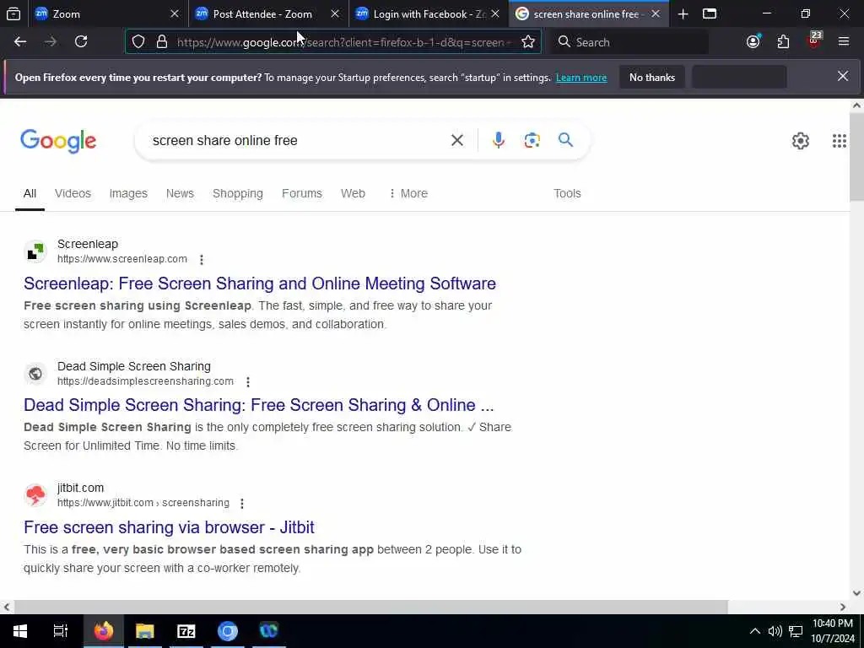864x648 pixels.
Task: Click the https://deadsimplescreensharing.com URL text
Action: (145, 381)
